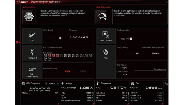Viewport: 184px width, 105px height.
Task: Open DIGI+ Power Control panel
Action: click(x=32, y=71)
